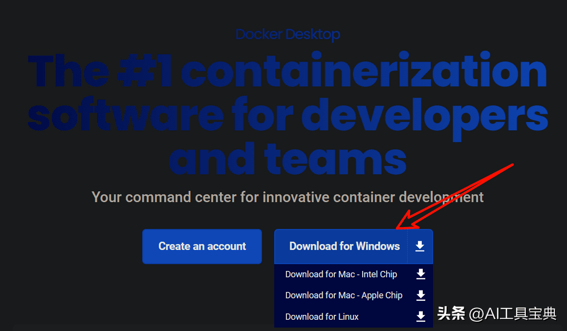Click the download icon beside Download for Windows
This screenshot has width=567, height=331.
(x=420, y=247)
